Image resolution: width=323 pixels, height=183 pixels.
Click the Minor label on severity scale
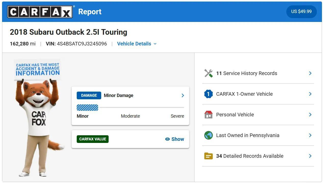pyautogui.click(x=83, y=116)
